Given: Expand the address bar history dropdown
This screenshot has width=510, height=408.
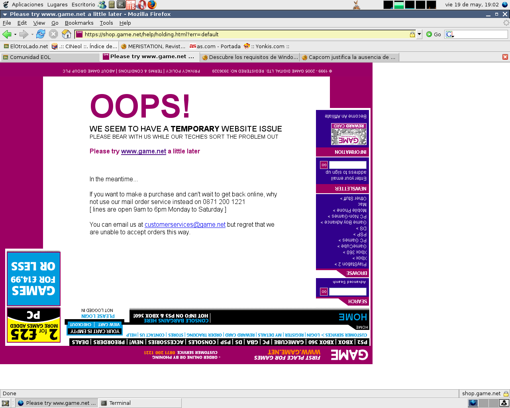Looking at the screenshot, I should point(419,34).
